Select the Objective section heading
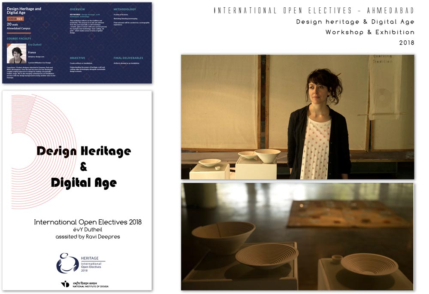Image resolution: width=429 pixels, height=294 pixels. pos(78,58)
